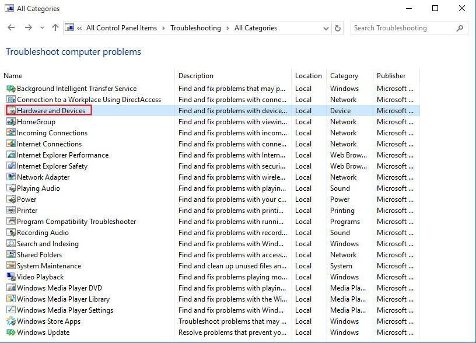Screen dimensions: 476x343
Task: Expand the Recent locations chevron
Action: point(42,28)
